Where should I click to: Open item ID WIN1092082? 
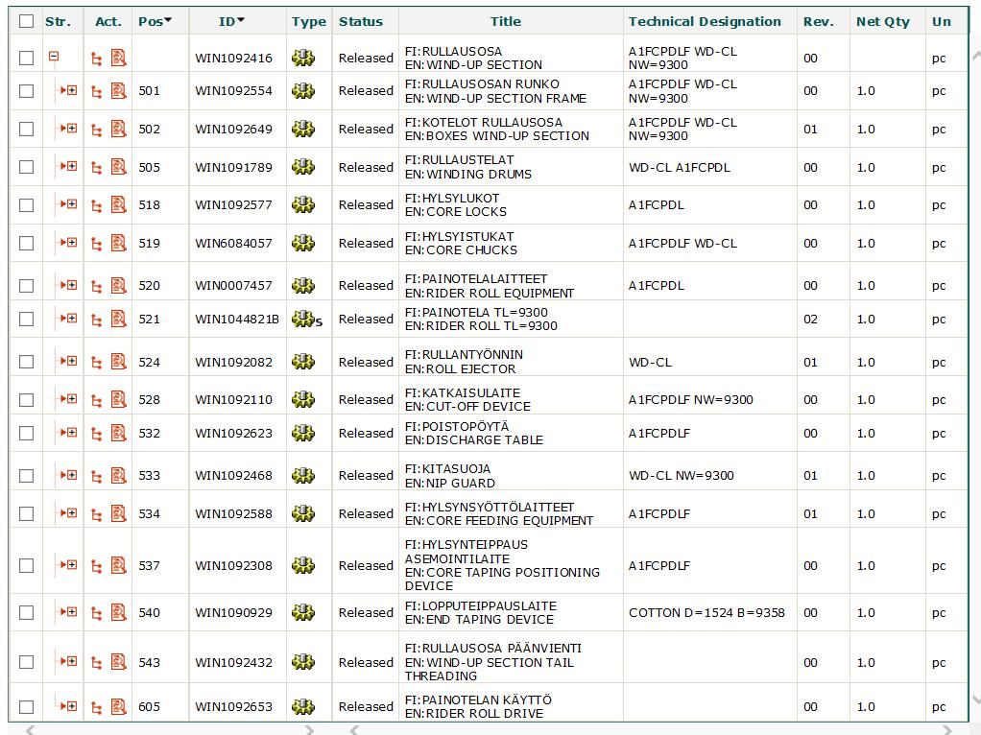coord(233,362)
